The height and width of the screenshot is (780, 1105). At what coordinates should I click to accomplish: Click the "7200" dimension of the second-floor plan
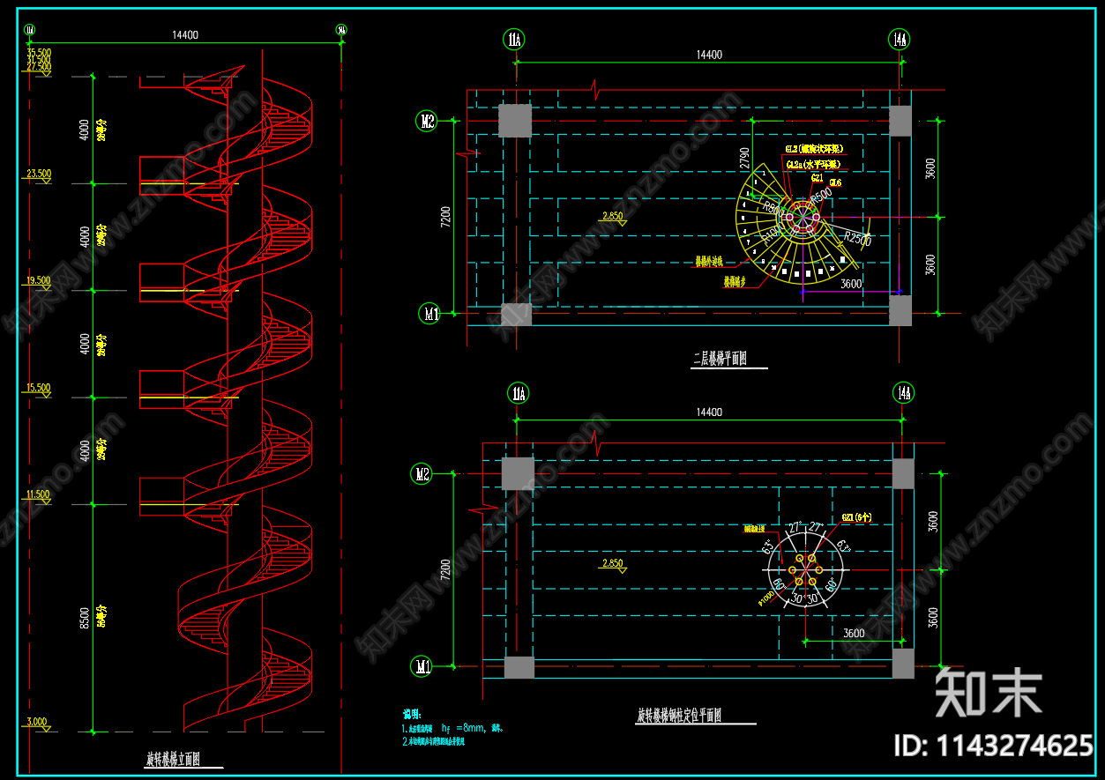tap(445, 217)
